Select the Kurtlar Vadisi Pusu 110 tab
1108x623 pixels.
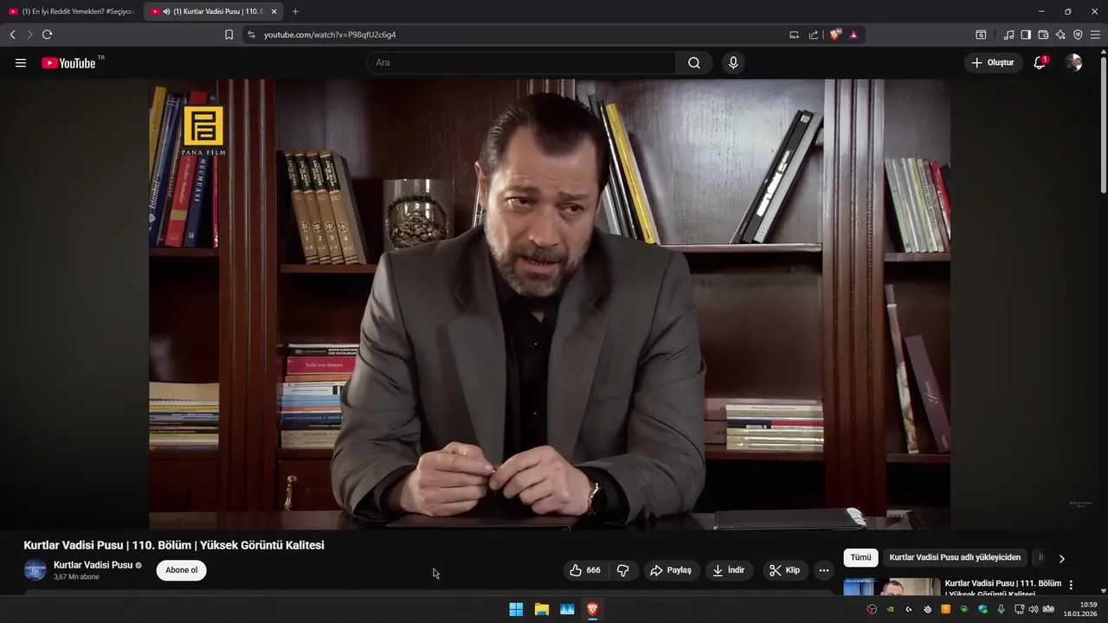[x=212, y=11]
